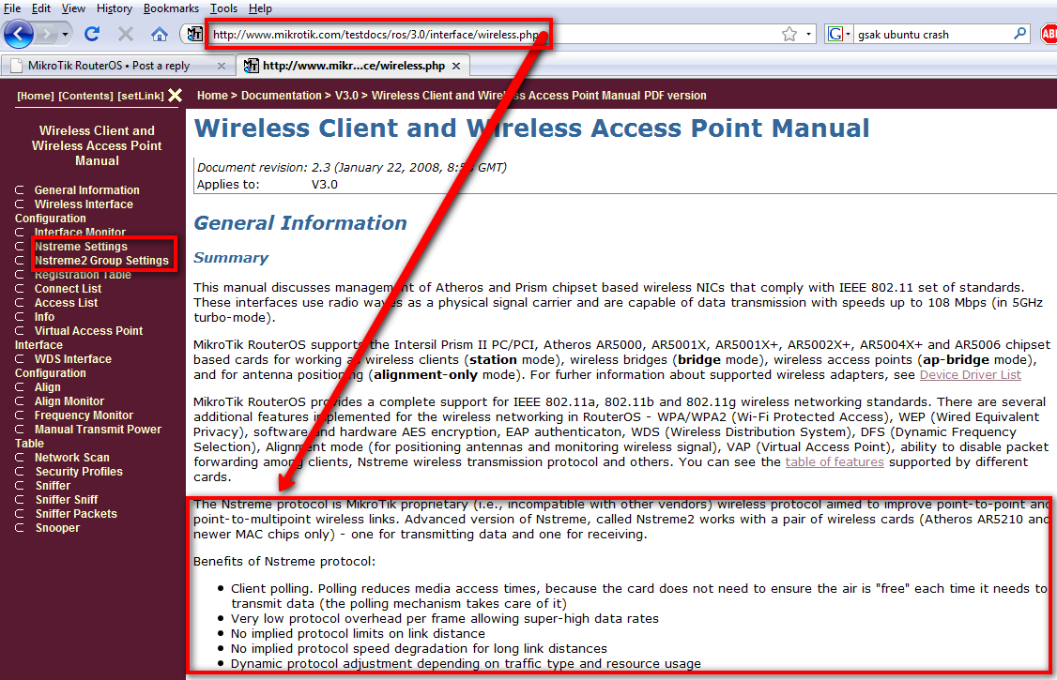Bookmark this page with the star icon
This screenshot has height=680, width=1057.
pyautogui.click(x=789, y=35)
